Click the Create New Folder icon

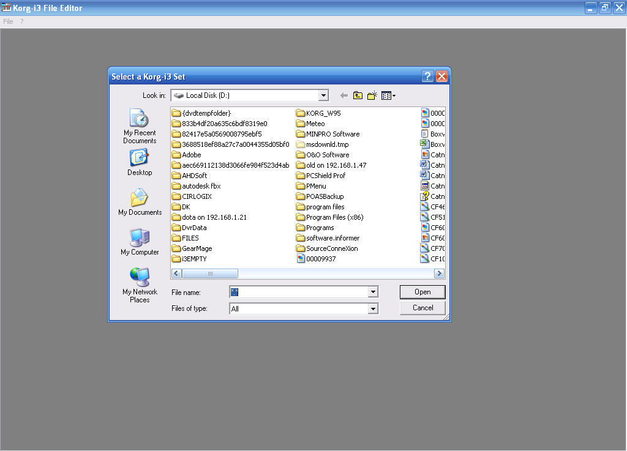click(372, 95)
